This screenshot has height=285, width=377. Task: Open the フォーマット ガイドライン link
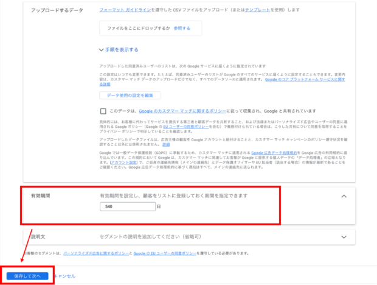pyautogui.click(x=125, y=10)
